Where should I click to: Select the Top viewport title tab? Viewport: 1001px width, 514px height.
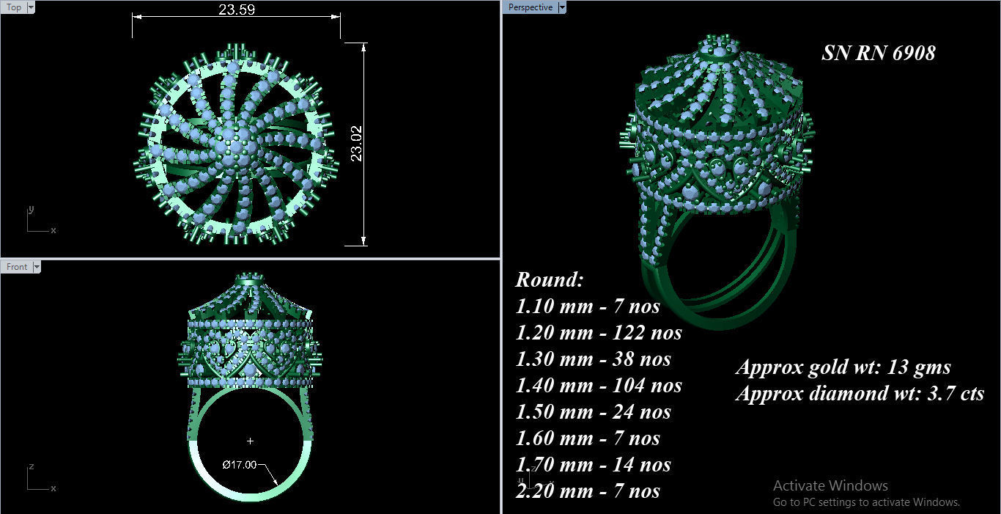[14, 7]
